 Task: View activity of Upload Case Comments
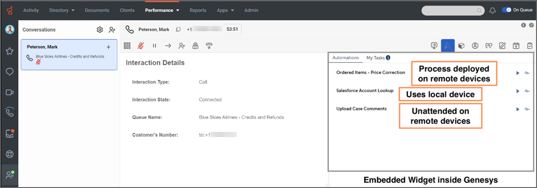coord(527,109)
